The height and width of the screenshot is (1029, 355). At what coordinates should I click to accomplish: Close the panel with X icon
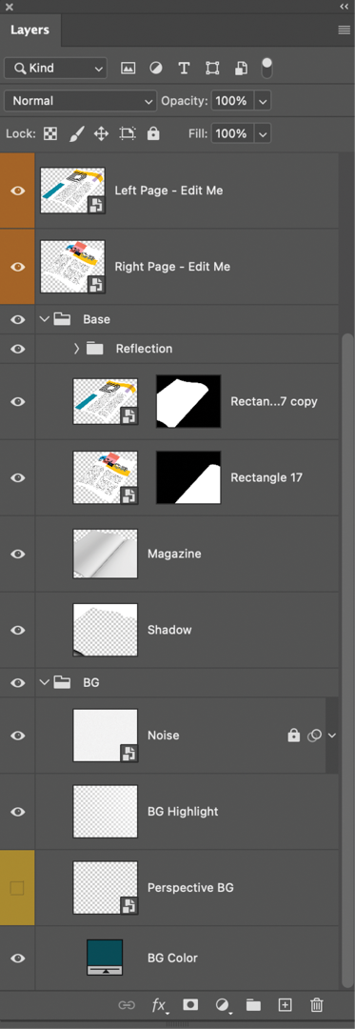tap(10, 7)
